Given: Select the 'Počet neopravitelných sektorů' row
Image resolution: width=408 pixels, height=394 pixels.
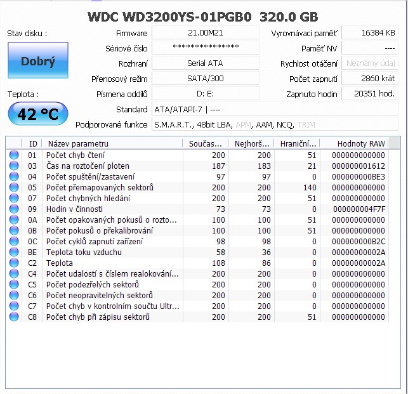Looking at the screenshot, I should click(197, 296).
